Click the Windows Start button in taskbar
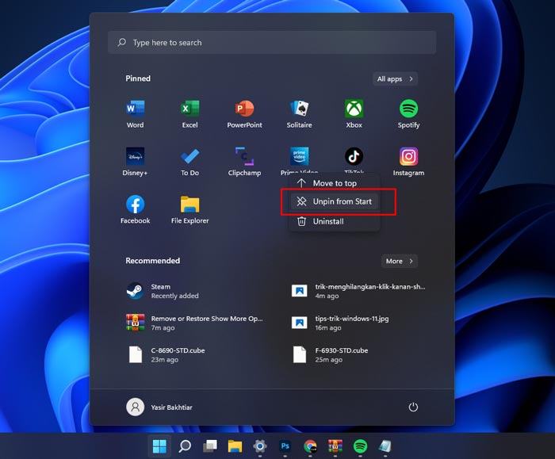 [x=159, y=446]
